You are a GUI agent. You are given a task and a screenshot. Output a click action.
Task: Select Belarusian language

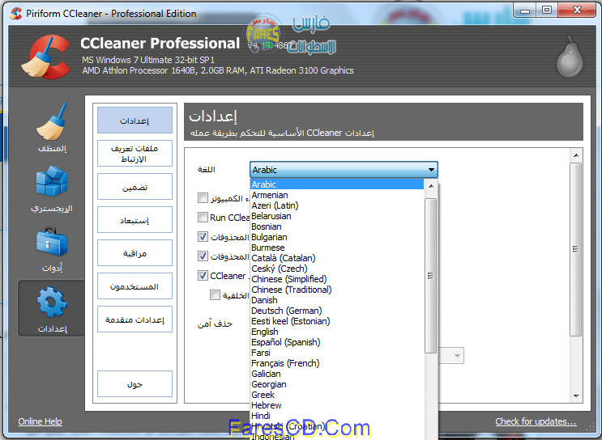pyautogui.click(x=337, y=216)
